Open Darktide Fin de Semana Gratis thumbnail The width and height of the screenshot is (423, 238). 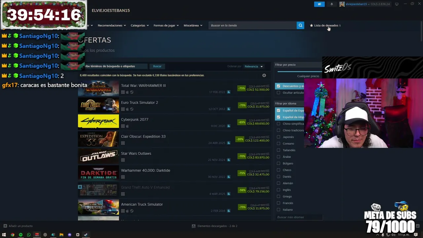[98, 173]
